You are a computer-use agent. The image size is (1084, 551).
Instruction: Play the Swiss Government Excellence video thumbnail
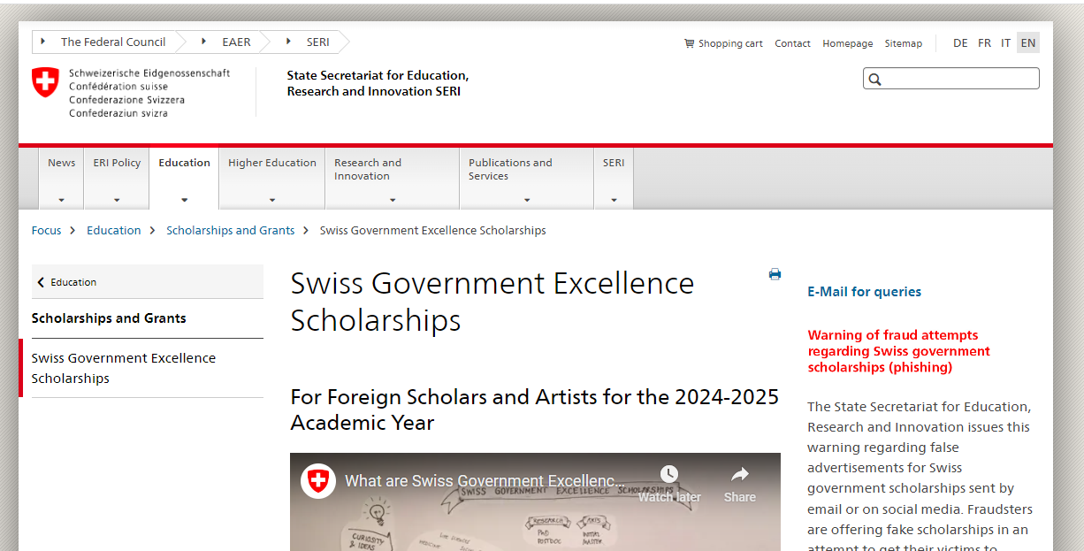pos(535,522)
